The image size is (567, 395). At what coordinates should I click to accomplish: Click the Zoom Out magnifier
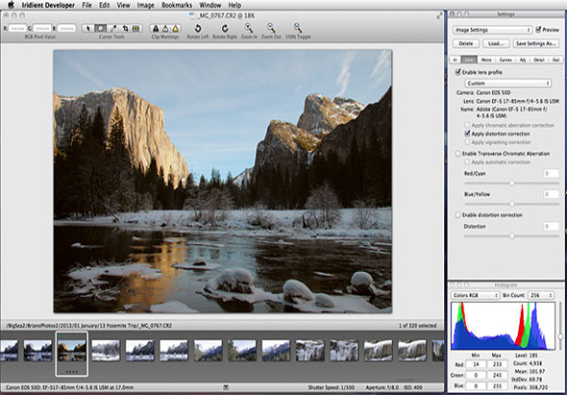pyautogui.click(x=271, y=28)
